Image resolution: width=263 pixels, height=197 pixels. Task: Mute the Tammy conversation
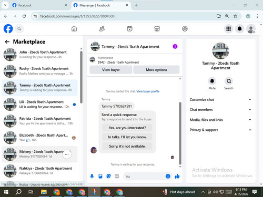[212, 81]
